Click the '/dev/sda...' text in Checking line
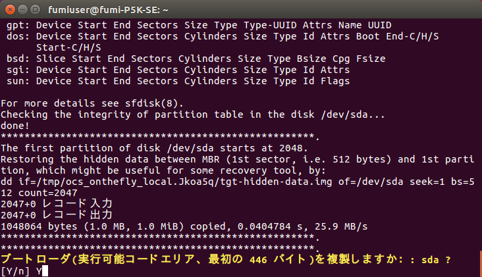This screenshot has height=277, width=482. pos(353,115)
